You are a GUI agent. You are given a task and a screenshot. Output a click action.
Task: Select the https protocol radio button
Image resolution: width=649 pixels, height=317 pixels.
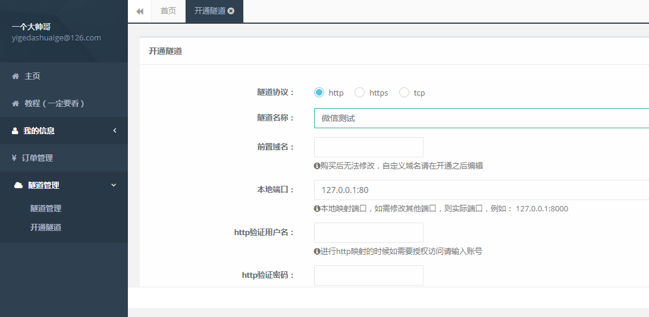pyautogui.click(x=359, y=93)
